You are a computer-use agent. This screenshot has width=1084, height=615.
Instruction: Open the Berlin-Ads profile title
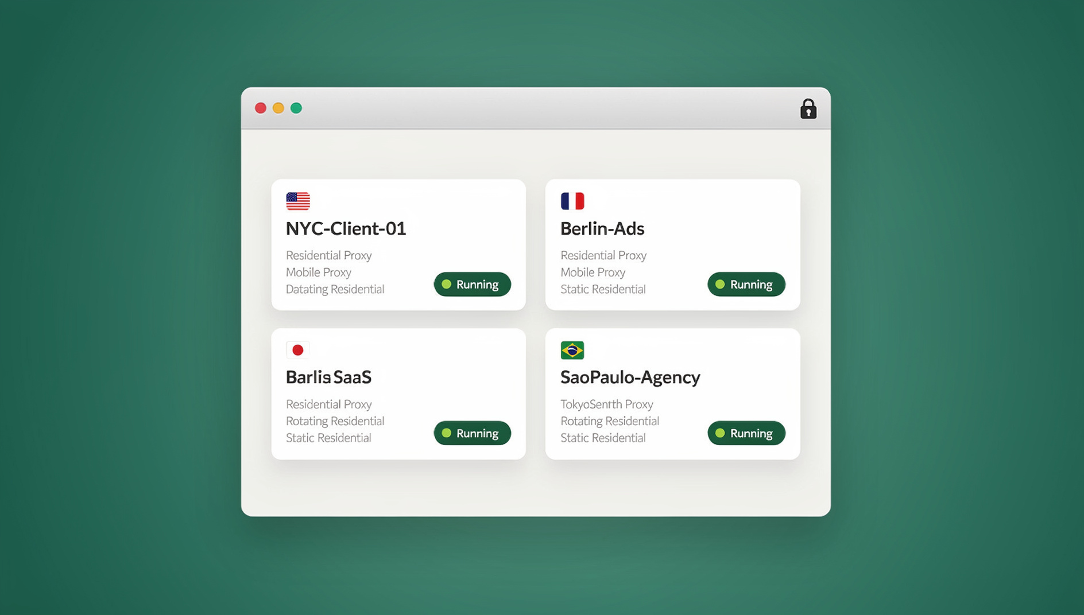pyautogui.click(x=602, y=229)
